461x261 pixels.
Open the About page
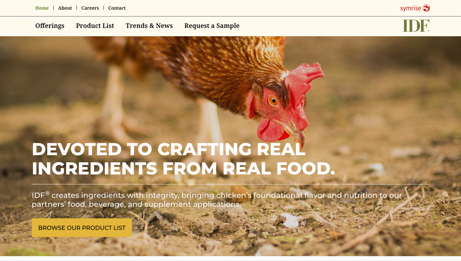65,8
